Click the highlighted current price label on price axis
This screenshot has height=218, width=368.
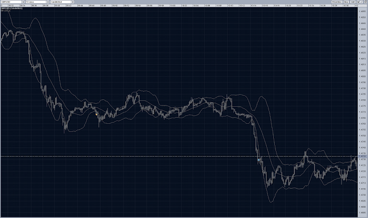[x=363, y=156]
